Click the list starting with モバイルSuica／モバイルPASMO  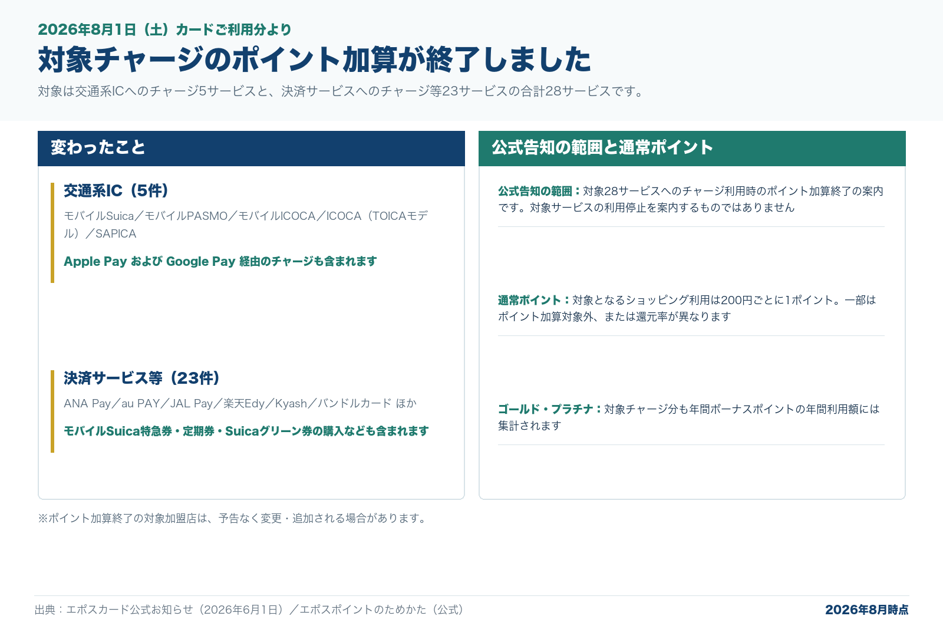coord(246,225)
